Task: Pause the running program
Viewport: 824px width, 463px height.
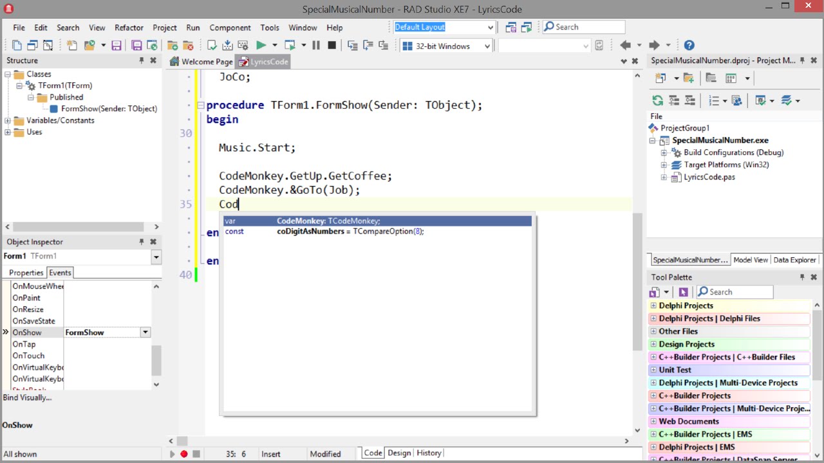Action: (x=315, y=46)
